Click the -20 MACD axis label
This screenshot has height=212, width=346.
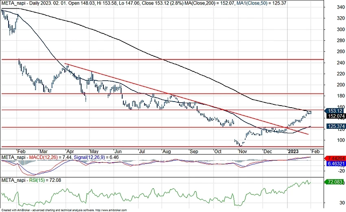341,171
